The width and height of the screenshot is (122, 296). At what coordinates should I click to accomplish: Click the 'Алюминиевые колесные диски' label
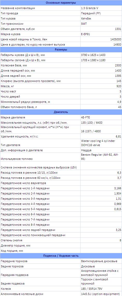[x=22, y=294]
